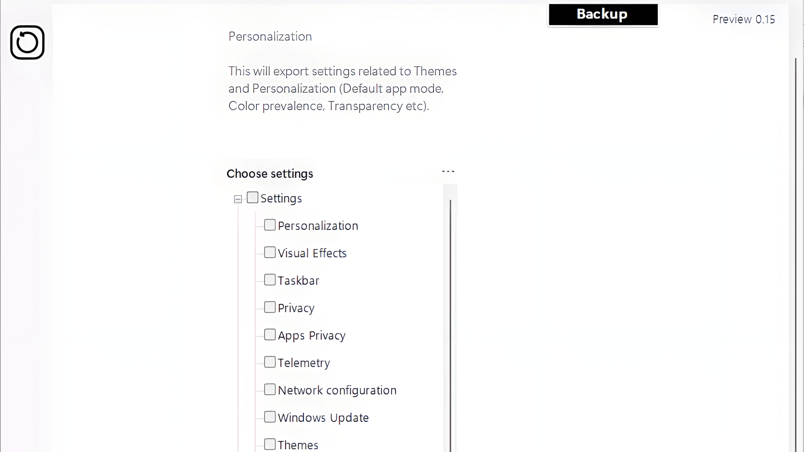Select the Apps Privacy label text

312,335
